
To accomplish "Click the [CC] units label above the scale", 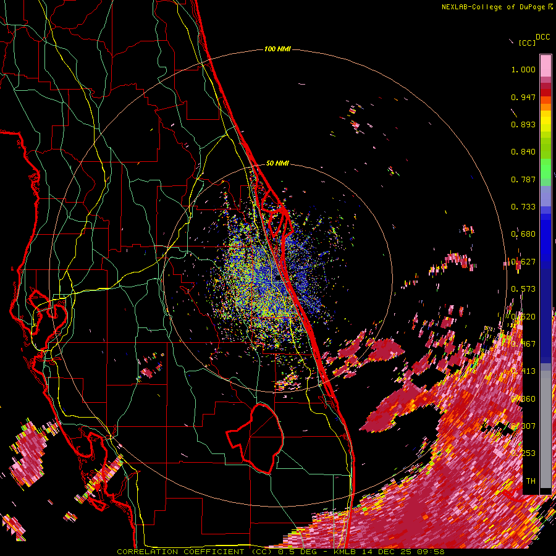I will (x=527, y=43).
